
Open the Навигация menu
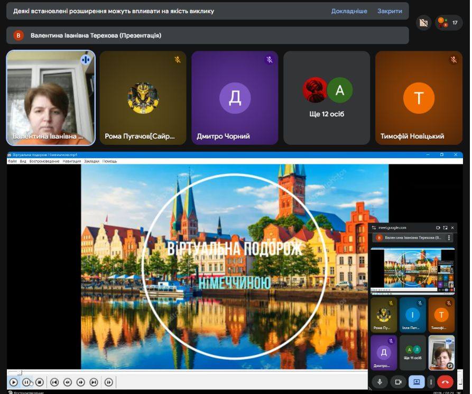pyautogui.click(x=72, y=161)
